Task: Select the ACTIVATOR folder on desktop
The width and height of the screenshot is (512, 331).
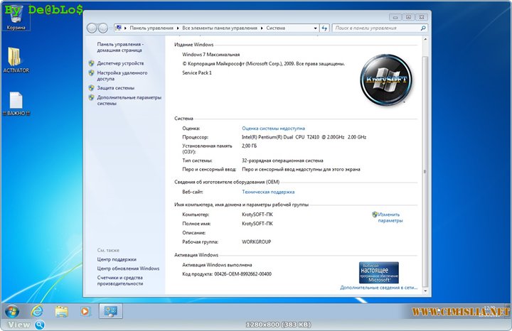Action: pos(16,60)
